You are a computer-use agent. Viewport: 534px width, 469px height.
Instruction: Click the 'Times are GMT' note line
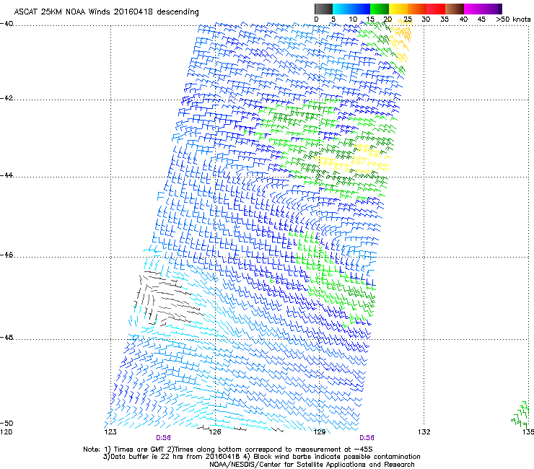[x=228, y=450]
